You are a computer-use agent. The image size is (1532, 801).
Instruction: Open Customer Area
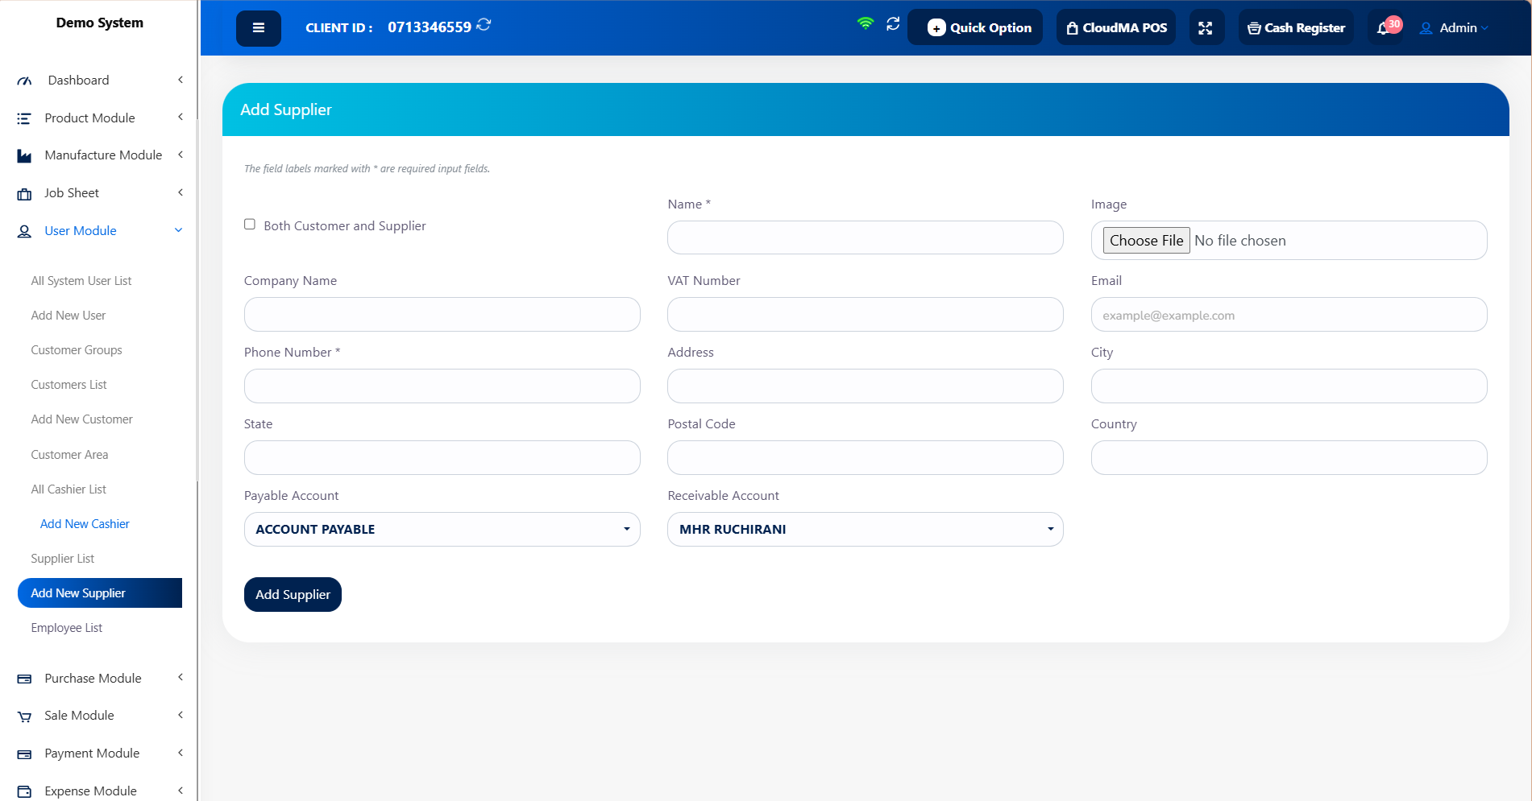(x=69, y=455)
